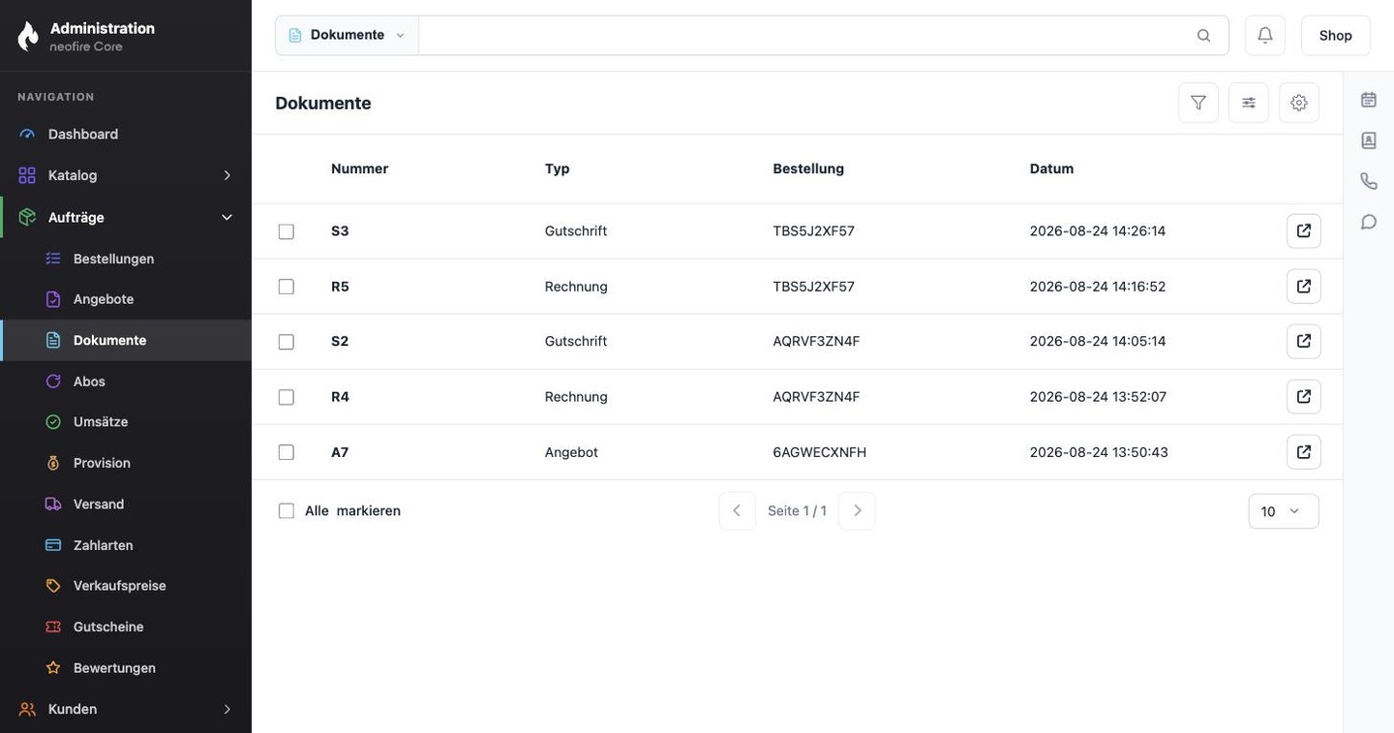Open the chat bubble icon in right sidebar
1394x733 pixels.
click(x=1369, y=222)
